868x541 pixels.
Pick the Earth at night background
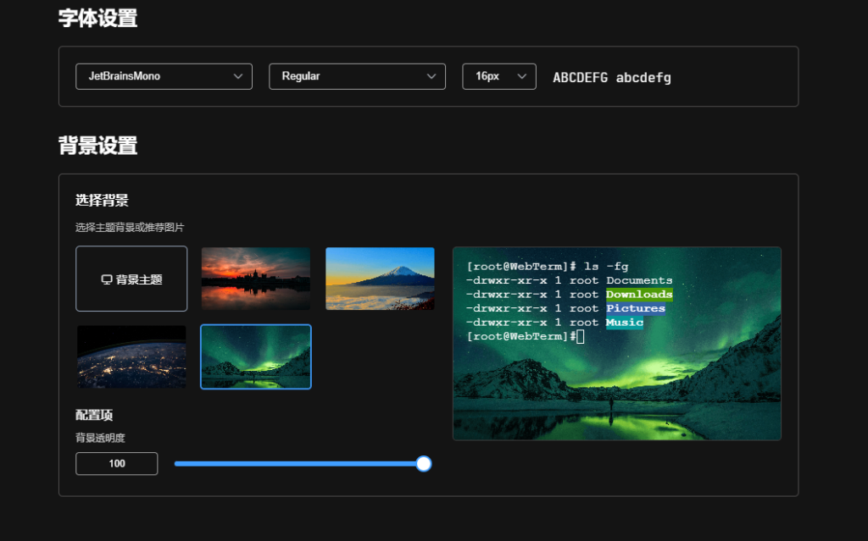(x=131, y=356)
